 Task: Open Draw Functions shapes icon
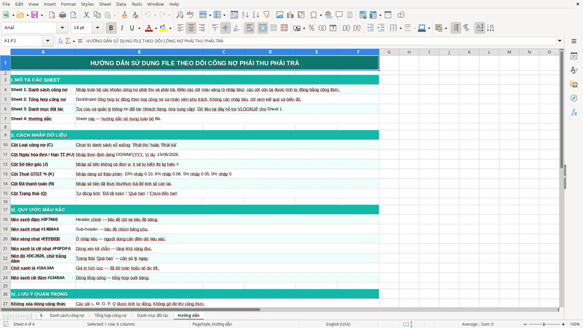point(401,15)
